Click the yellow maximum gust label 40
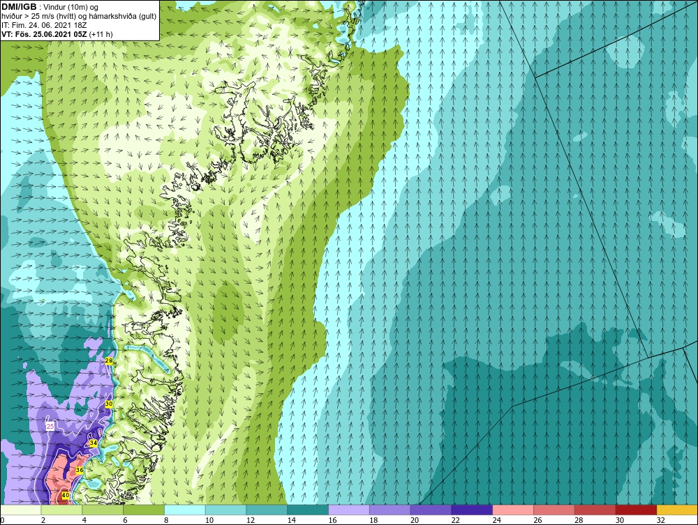698x525 pixels. point(65,495)
